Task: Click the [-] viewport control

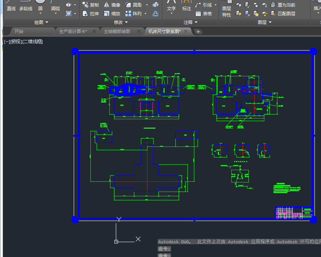Action: [x=7, y=41]
